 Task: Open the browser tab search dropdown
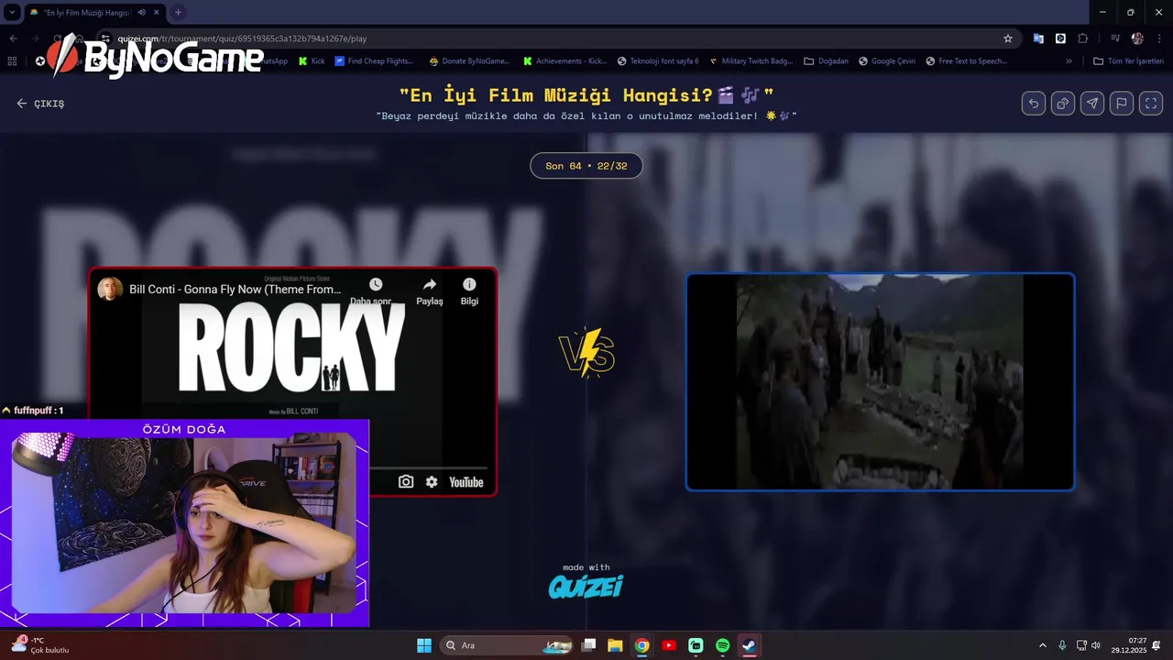click(x=12, y=12)
